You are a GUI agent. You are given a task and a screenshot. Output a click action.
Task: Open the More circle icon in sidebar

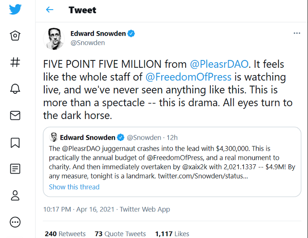[15, 222]
